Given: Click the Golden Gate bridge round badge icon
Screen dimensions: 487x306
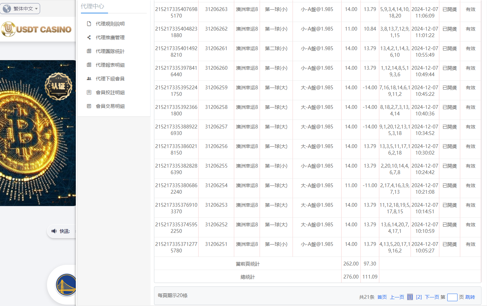Looking at the screenshot, I should tap(66, 285).
